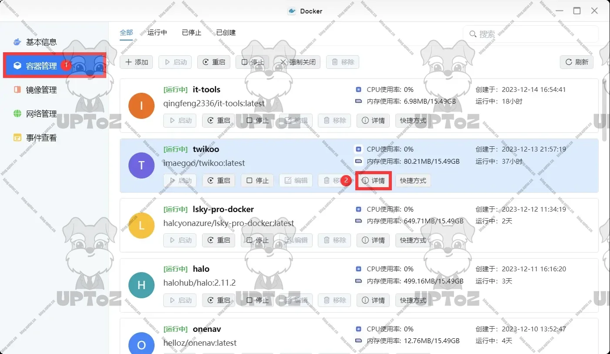Click the 镜像管理 orange icon
The image size is (610, 354).
(17, 90)
